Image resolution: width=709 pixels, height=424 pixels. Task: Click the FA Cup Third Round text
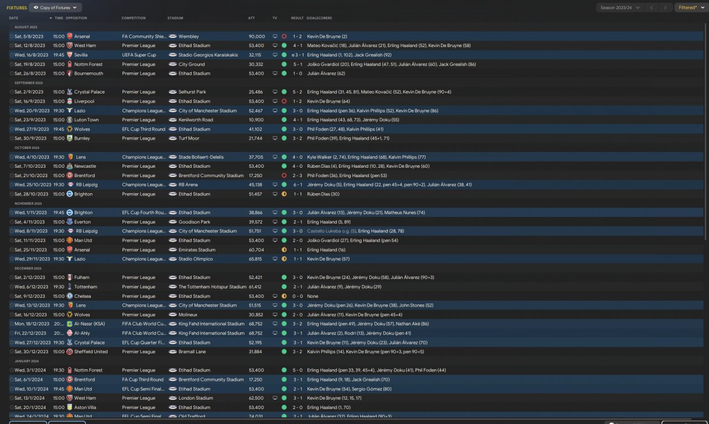pyautogui.click(x=143, y=380)
